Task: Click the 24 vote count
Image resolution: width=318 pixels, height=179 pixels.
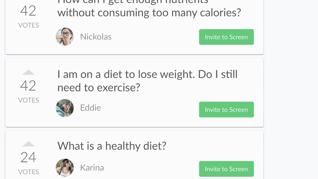Action: pyautogui.click(x=28, y=157)
